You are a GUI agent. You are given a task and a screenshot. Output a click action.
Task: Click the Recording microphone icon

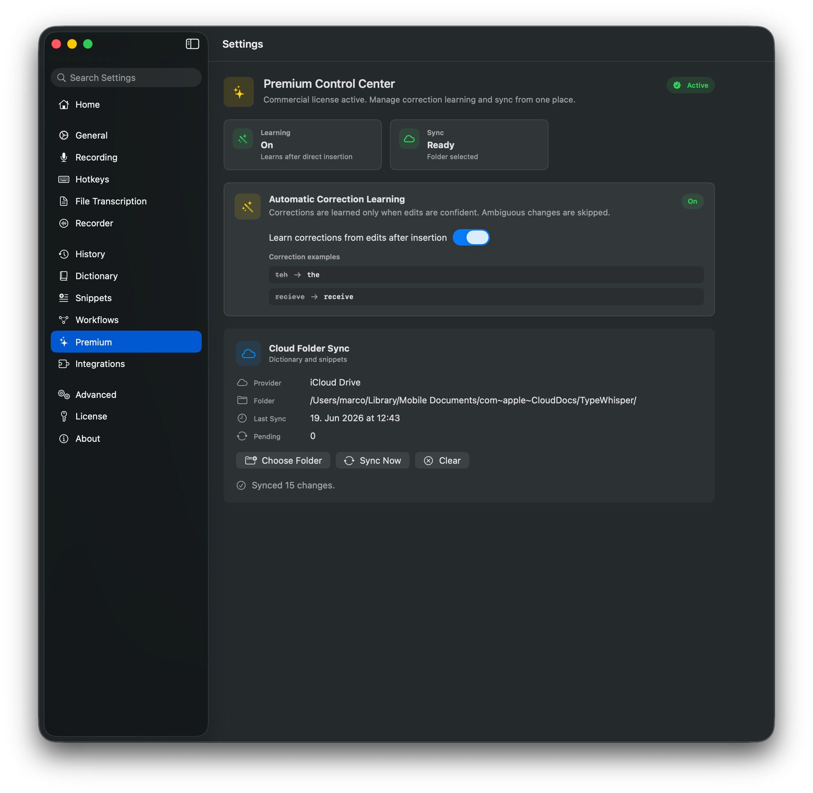[x=64, y=157]
